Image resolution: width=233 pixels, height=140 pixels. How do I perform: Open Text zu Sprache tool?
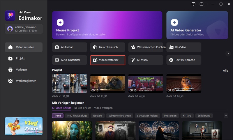[184, 60]
